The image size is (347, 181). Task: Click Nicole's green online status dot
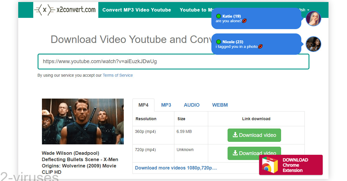tap(219, 42)
